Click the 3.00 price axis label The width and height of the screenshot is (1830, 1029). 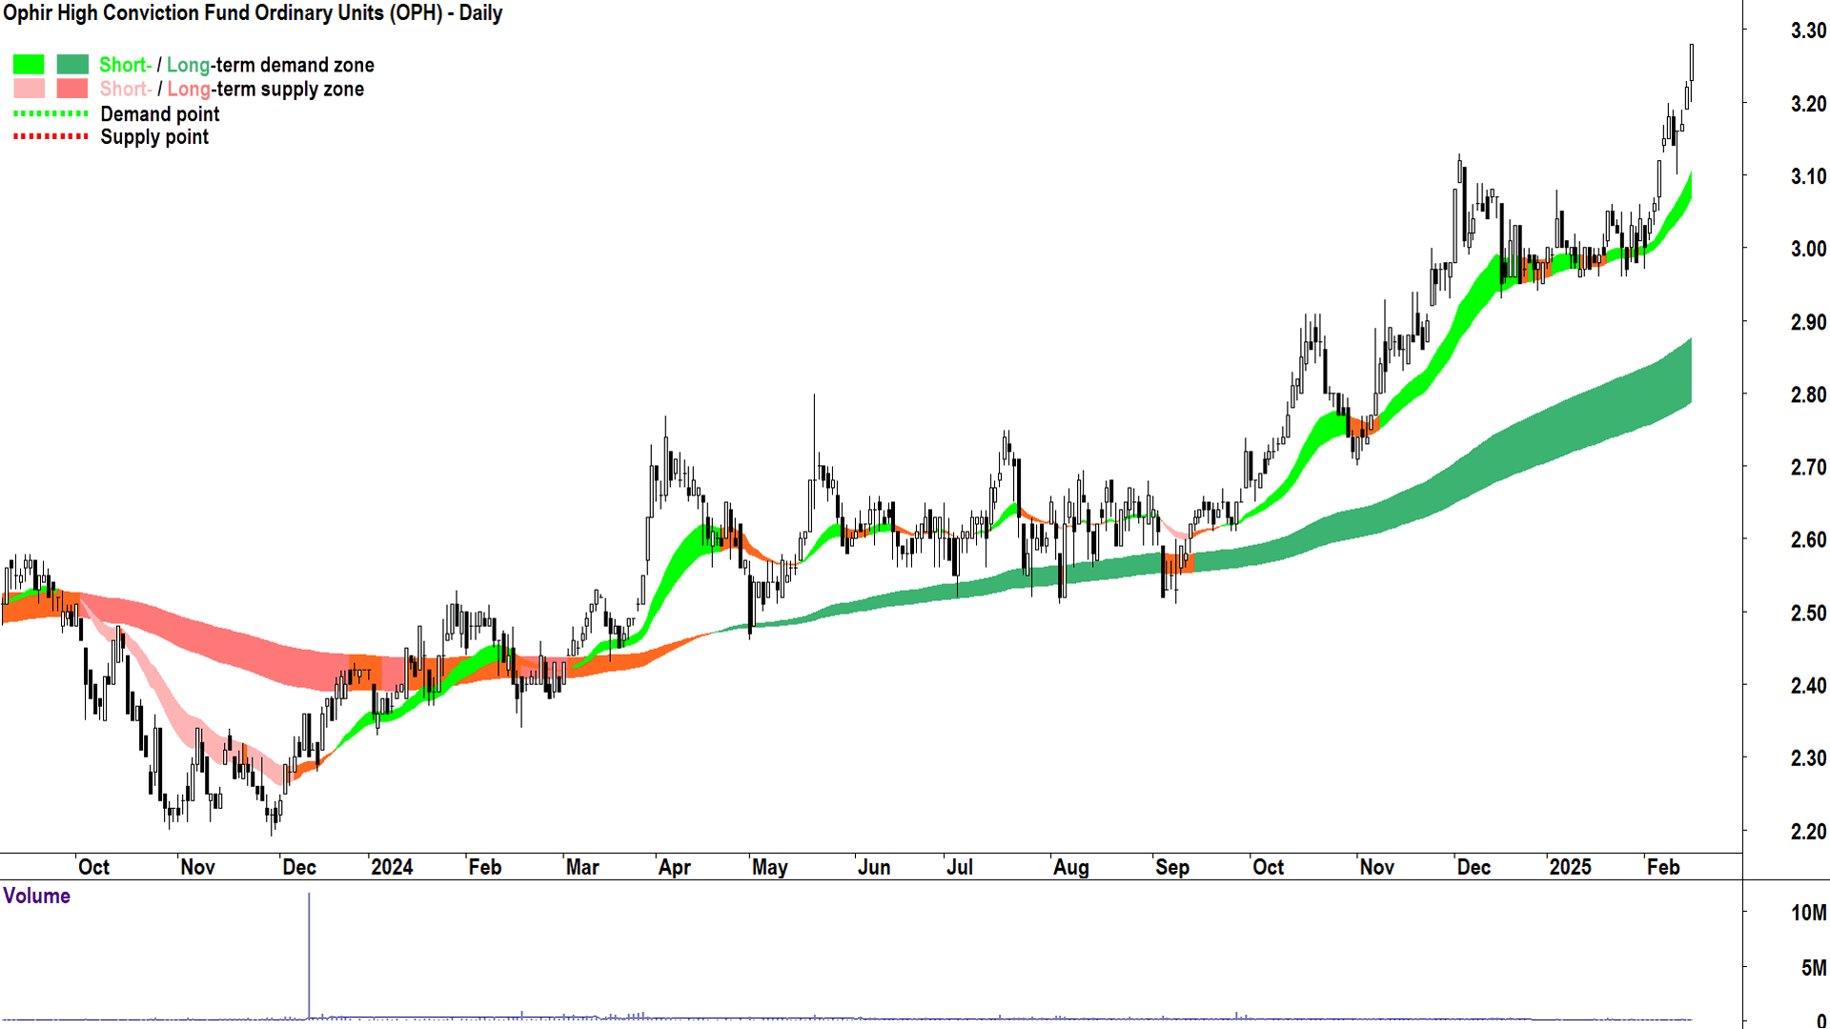coord(1807,249)
